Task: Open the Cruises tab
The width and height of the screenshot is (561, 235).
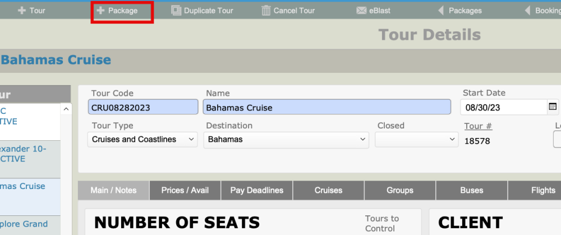Action: [328, 190]
